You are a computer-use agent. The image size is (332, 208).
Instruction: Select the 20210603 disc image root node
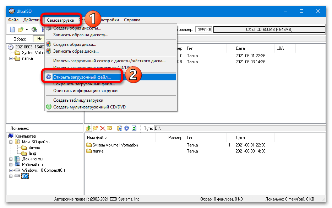pyautogui.click(x=29, y=47)
